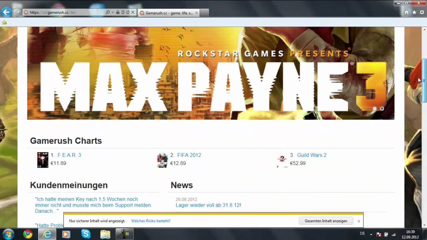
Task: Open Windows Explorer folder in taskbar
Action: pyautogui.click(x=105, y=234)
